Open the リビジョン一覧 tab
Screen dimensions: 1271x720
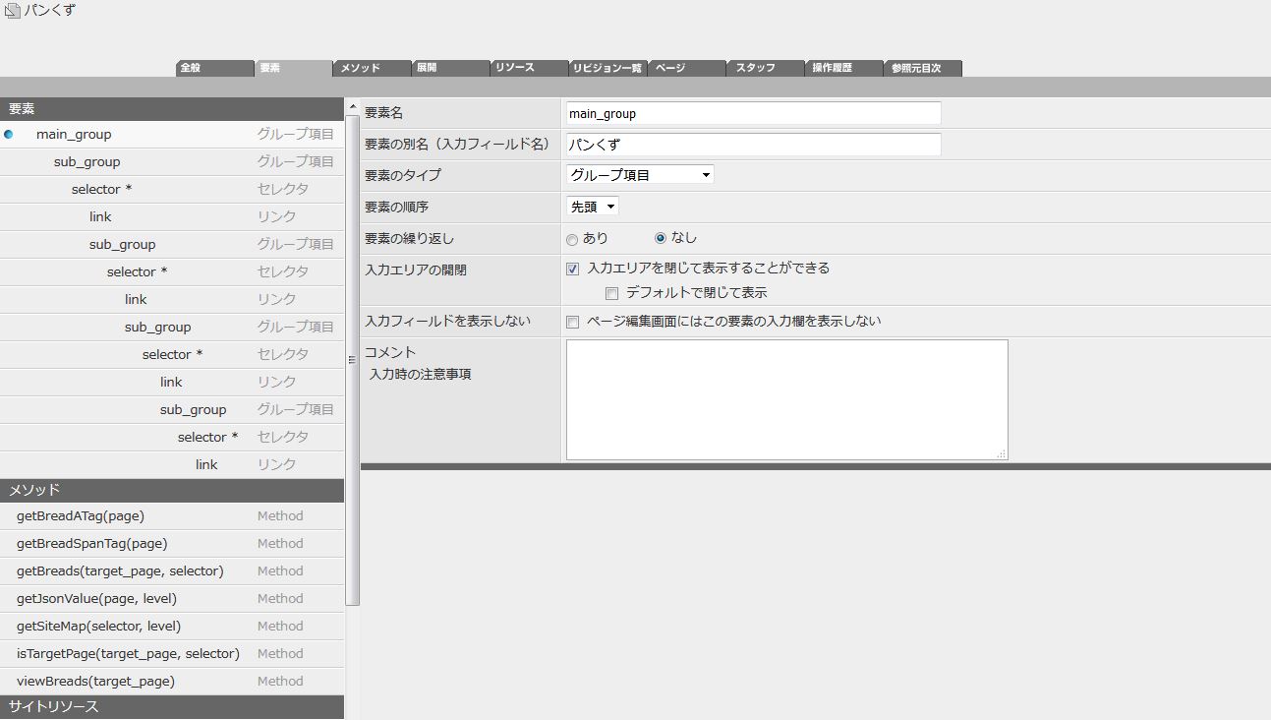coord(607,68)
